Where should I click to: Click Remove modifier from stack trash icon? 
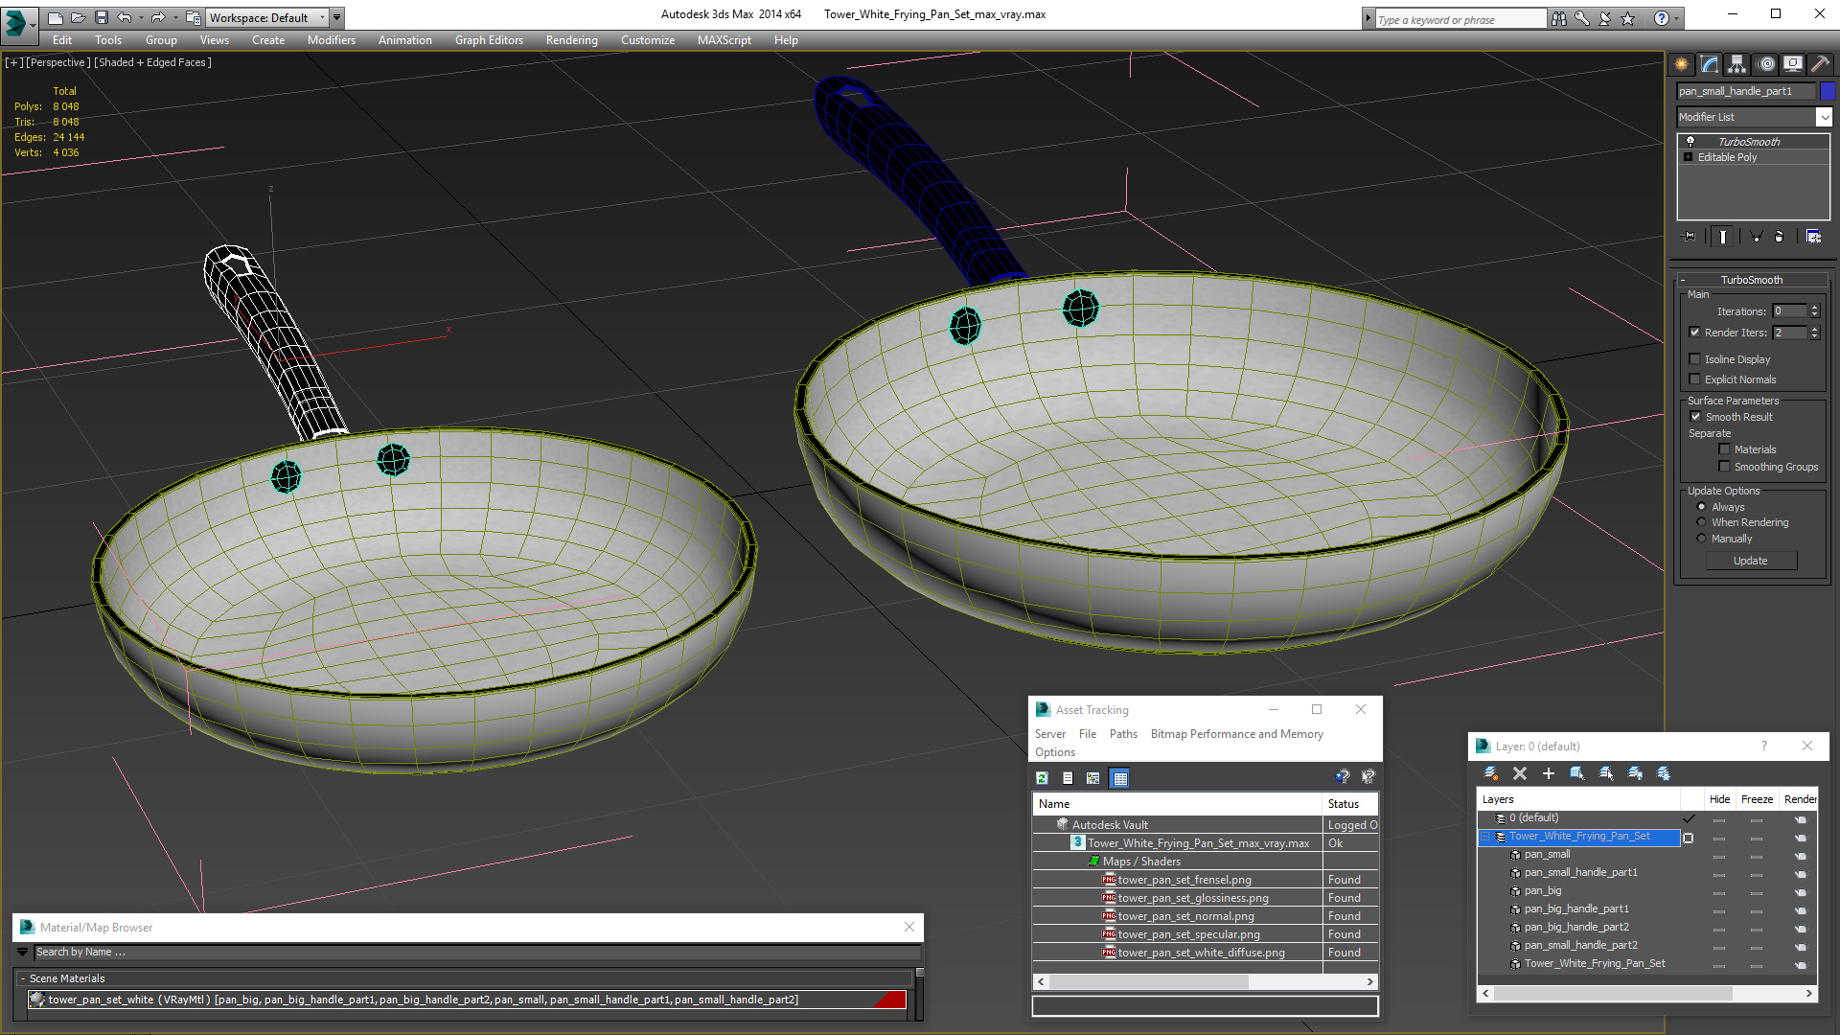click(1779, 236)
